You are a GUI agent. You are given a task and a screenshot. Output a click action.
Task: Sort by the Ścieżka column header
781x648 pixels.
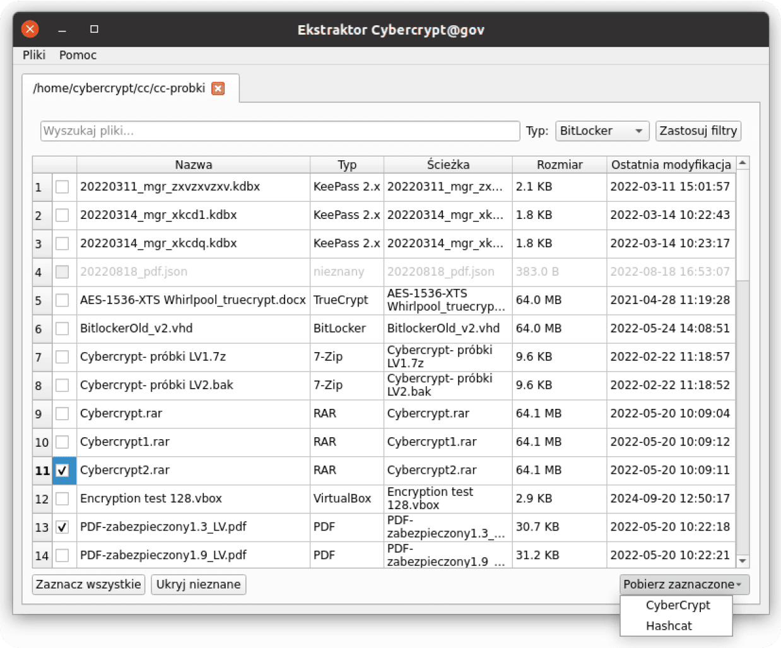[448, 165]
